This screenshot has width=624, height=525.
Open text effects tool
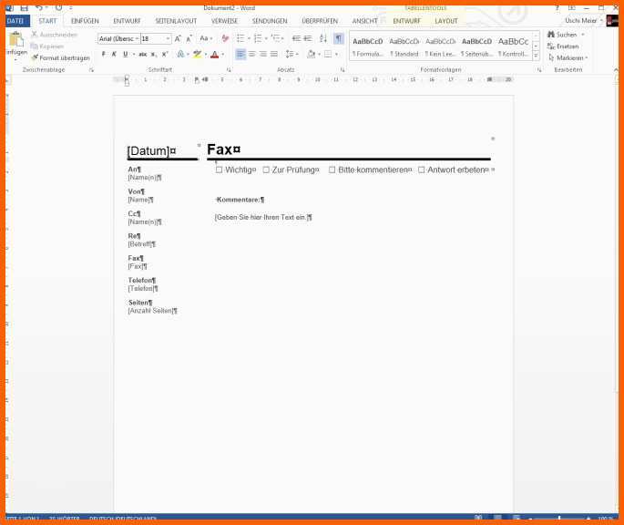tap(180, 54)
